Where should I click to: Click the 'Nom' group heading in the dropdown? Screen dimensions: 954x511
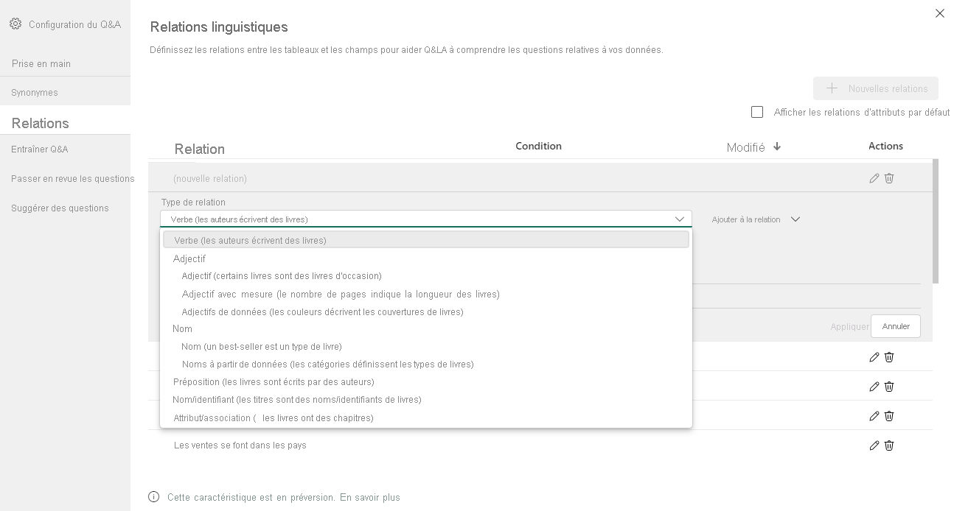(x=183, y=329)
